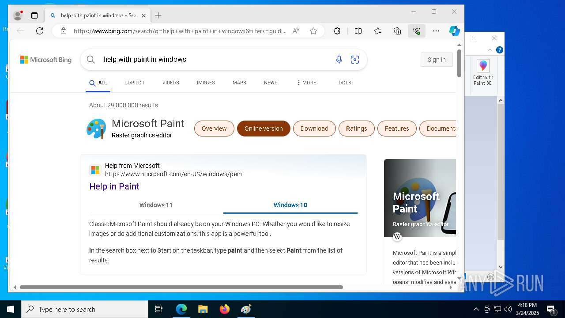Search using voice microphone icon
565x318 pixels.
(339, 60)
